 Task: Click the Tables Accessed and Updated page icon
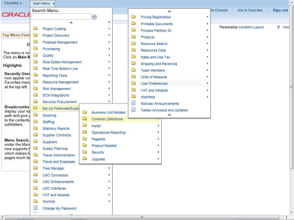[x=134, y=110]
